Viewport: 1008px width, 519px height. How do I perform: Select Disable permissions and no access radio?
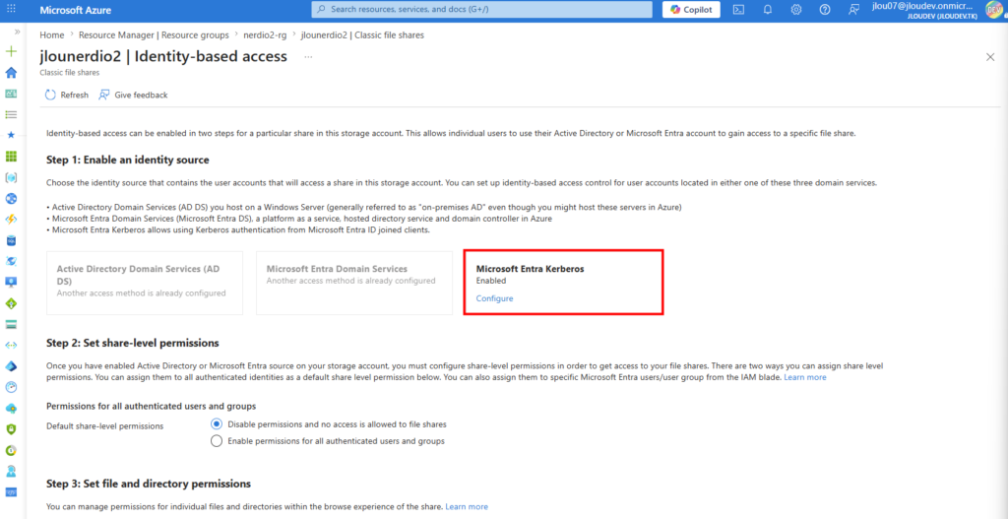point(217,424)
